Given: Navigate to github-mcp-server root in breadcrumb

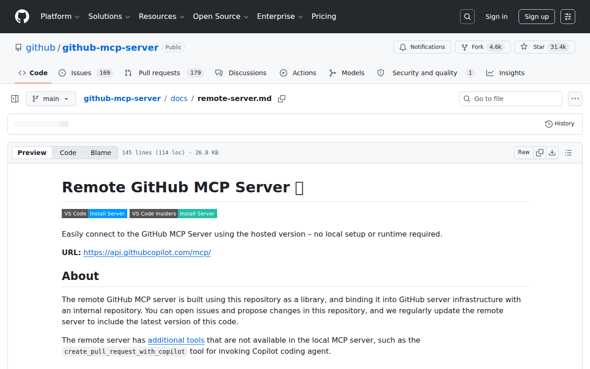Looking at the screenshot, I should pos(122,99).
